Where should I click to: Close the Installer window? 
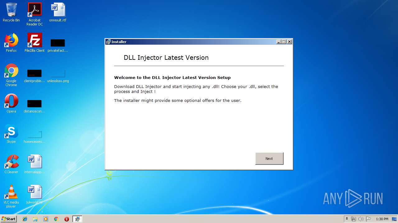point(289,42)
